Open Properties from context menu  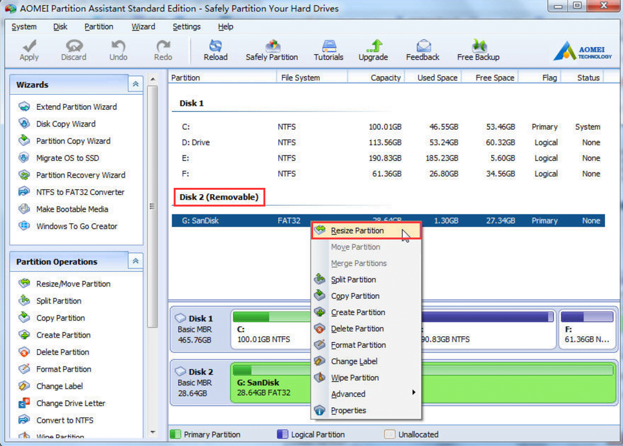pyautogui.click(x=366, y=411)
